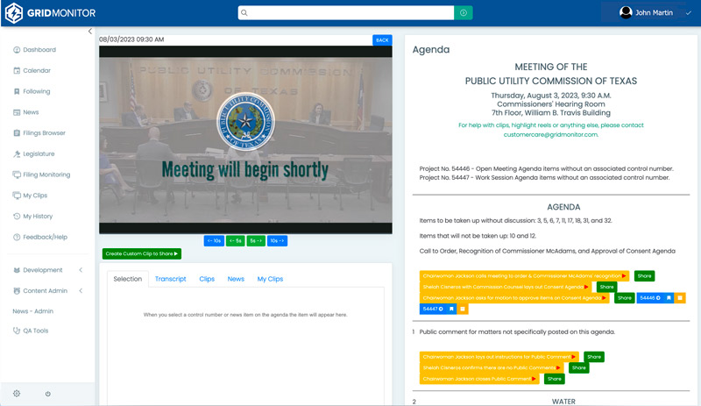Play clip 'Chairwoman Jackson calls meeting to order'
The width and height of the screenshot is (701, 406).
[x=524, y=276]
